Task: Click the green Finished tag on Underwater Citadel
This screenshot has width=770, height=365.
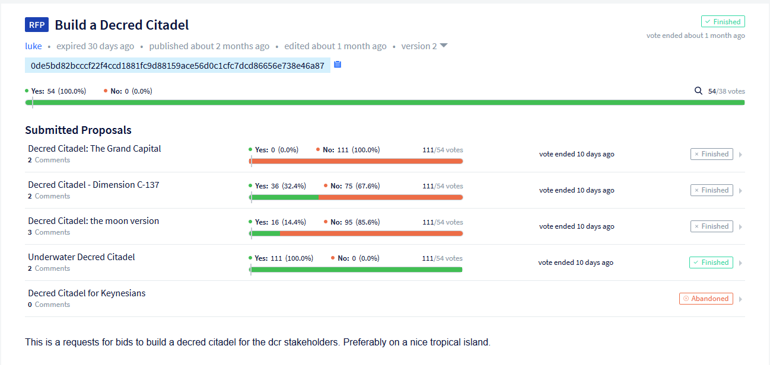Action: tap(711, 262)
